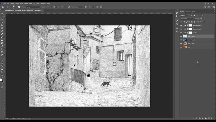Switch to the Paths tab

pos(194,12)
